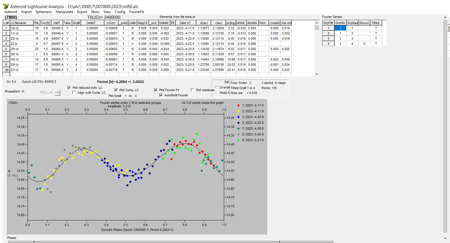This screenshot has height=243, width=450.
Task: Click the Calib. column header
Action: point(133,23)
